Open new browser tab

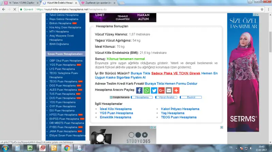click(122, 3)
